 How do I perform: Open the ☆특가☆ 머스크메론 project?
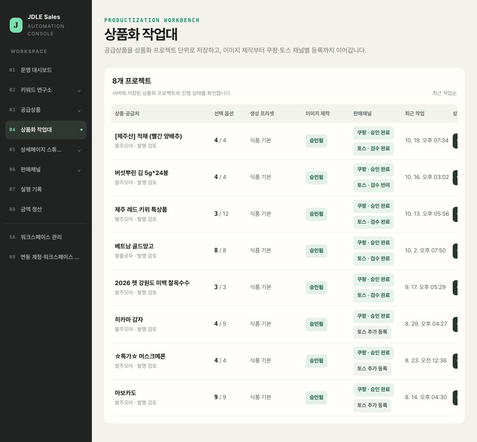click(x=140, y=356)
